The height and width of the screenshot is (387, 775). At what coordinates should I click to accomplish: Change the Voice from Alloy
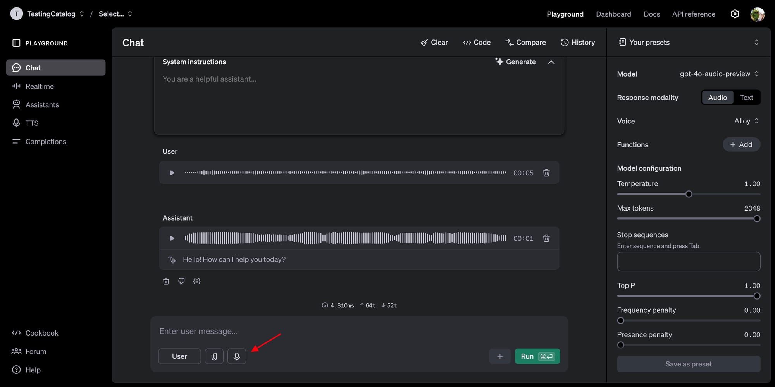[745, 121]
